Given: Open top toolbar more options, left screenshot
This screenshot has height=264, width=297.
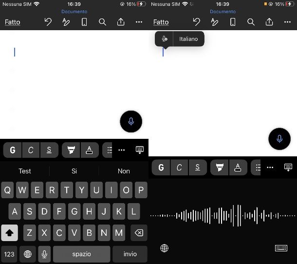Looking at the screenshot, I should 139,22.
